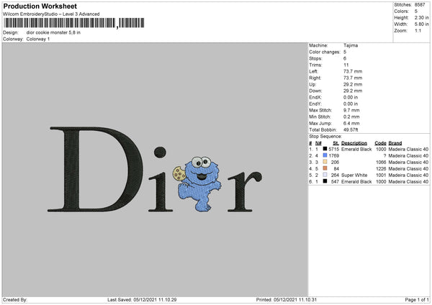432x305 pixels.
Task: Click the black swatch in stop sequence row 1
Action: pos(325,149)
